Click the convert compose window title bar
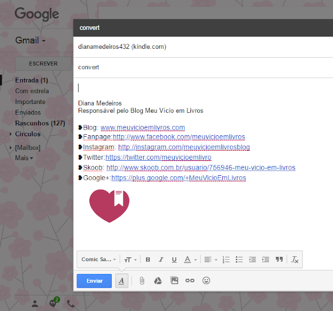Screen dimensions: 333x311 click(x=203, y=28)
